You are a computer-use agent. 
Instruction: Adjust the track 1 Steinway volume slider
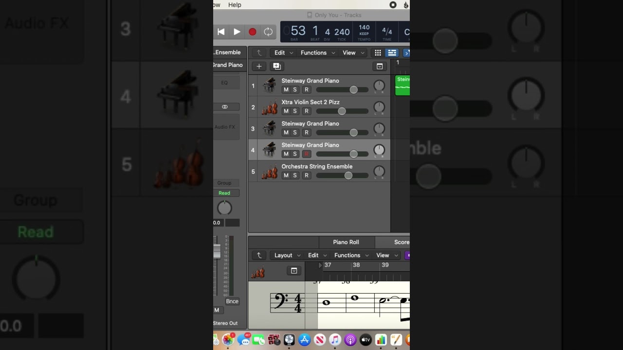pos(342,90)
